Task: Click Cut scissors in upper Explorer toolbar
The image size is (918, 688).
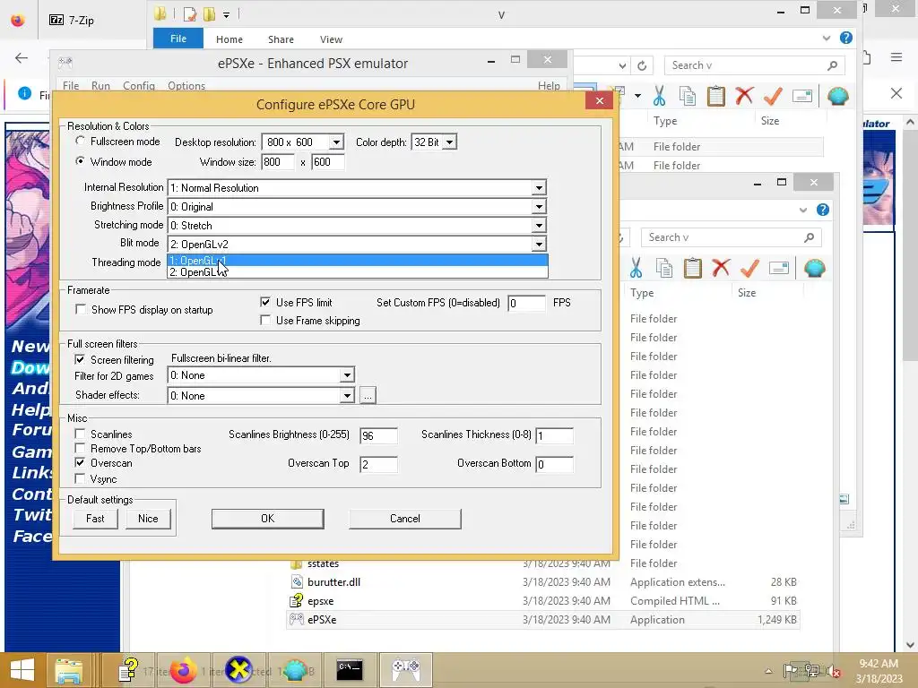Action: tap(659, 95)
